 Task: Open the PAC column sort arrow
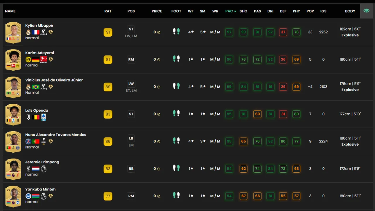(x=235, y=11)
